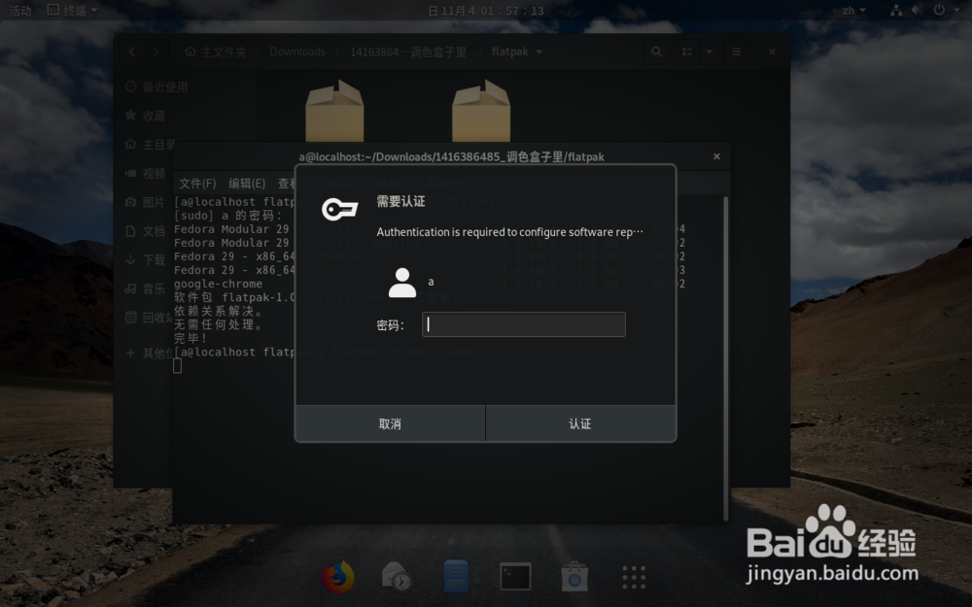Select 下载 in the Files sidebar

[153, 260]
